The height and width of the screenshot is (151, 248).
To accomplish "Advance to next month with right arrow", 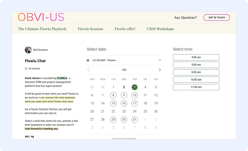I will [x=159, y=69].
